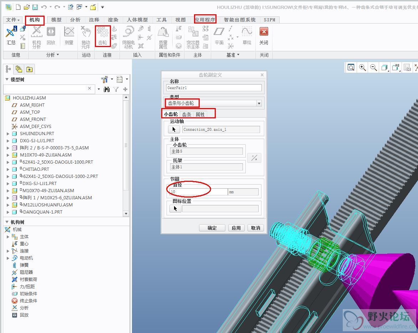
Task: Open the 草绘 sketch tool
Action: point(247,36)
